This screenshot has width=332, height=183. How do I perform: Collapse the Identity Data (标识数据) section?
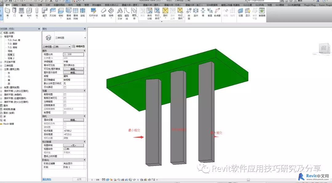[85, 142]
